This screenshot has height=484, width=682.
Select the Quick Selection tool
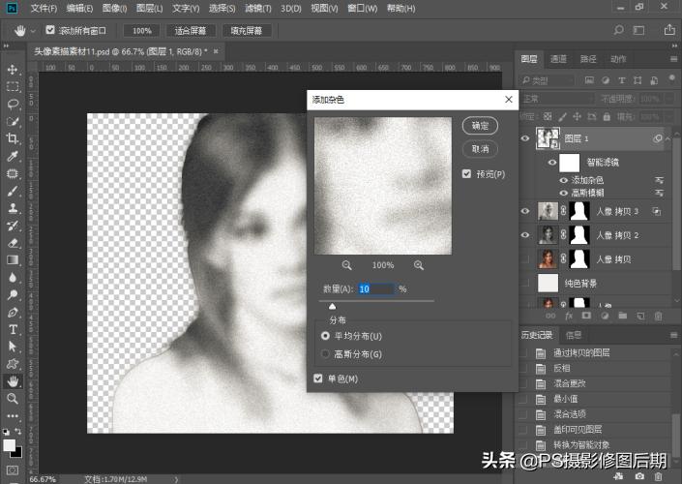13,121
